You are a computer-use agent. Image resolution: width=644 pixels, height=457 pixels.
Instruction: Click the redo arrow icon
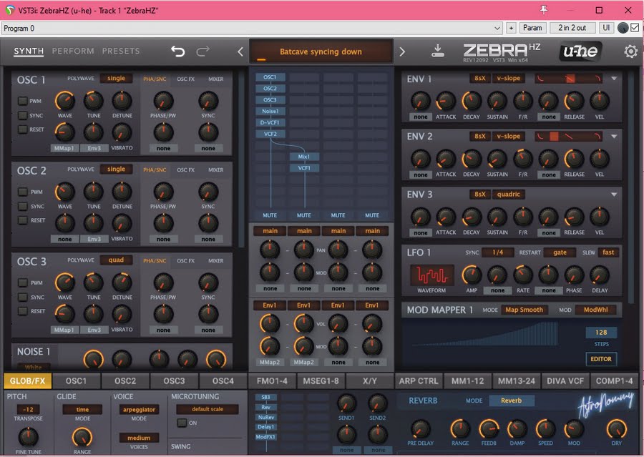point(202,51)
